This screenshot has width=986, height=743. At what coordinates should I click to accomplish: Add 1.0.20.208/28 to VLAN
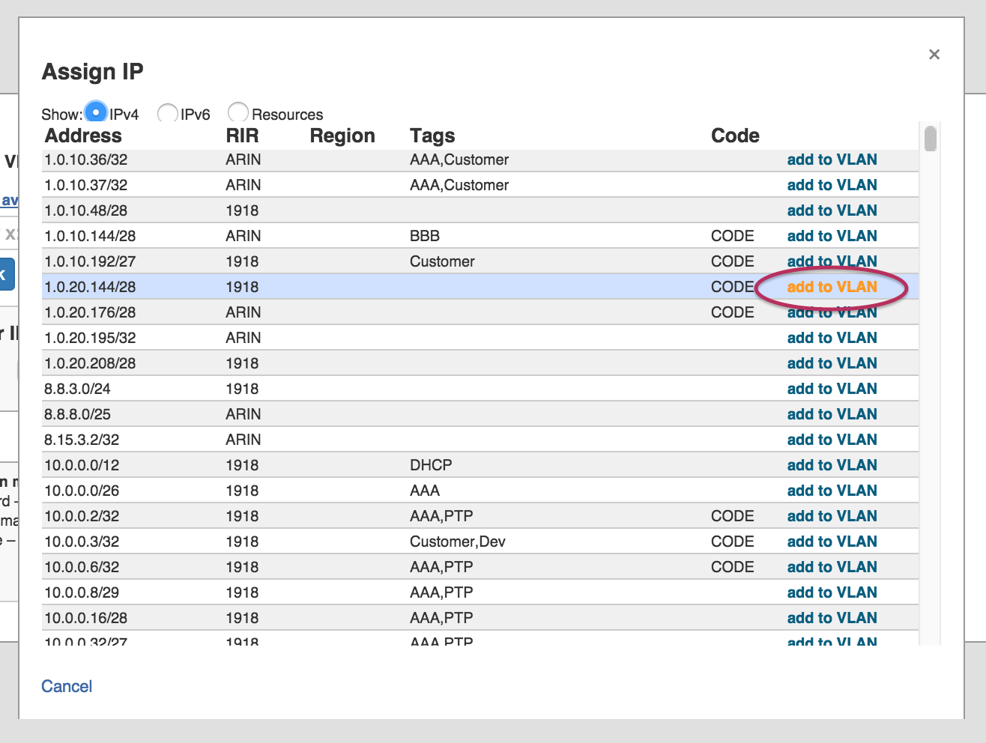832,363
